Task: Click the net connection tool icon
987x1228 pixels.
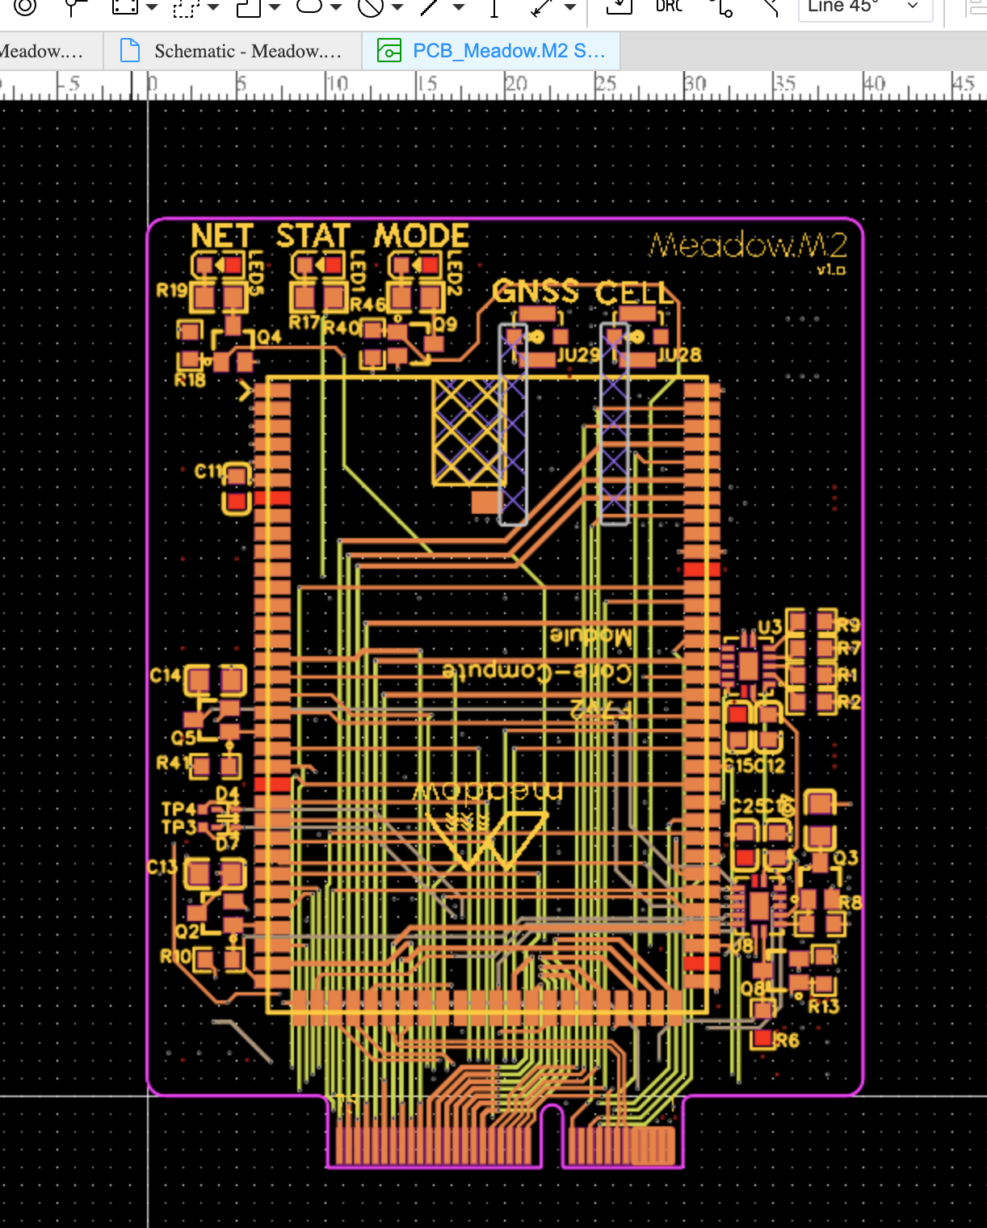Action: point(720,6)
